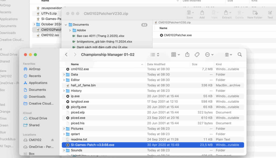Screen dimensions: 276x158
Task: Open the group-by options dropdown
Action: [x=175, y=54]
